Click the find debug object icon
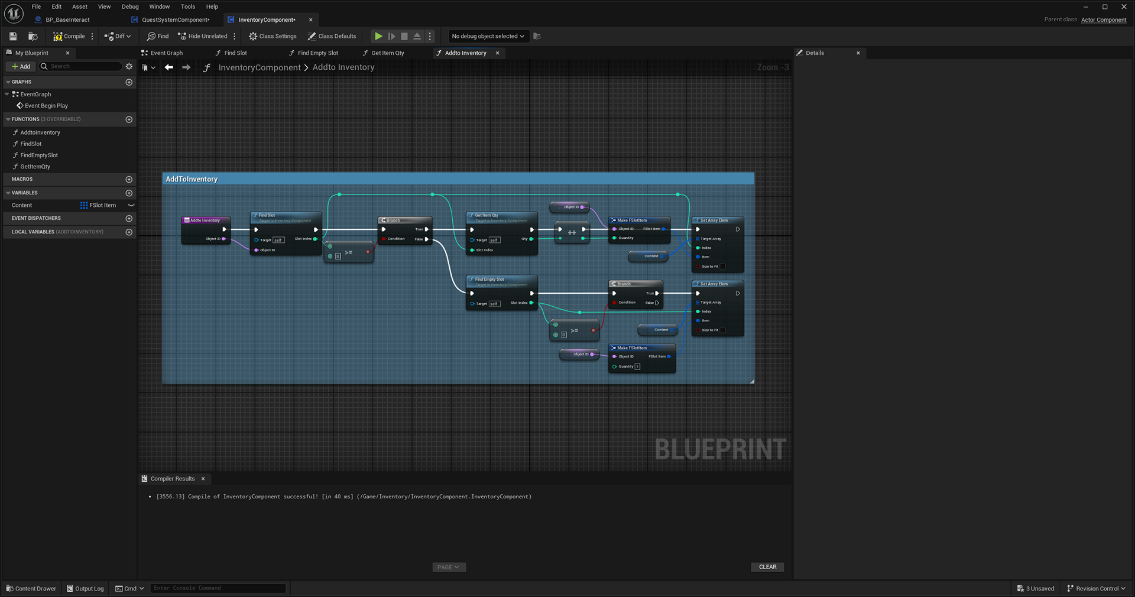 coord(537,36)
